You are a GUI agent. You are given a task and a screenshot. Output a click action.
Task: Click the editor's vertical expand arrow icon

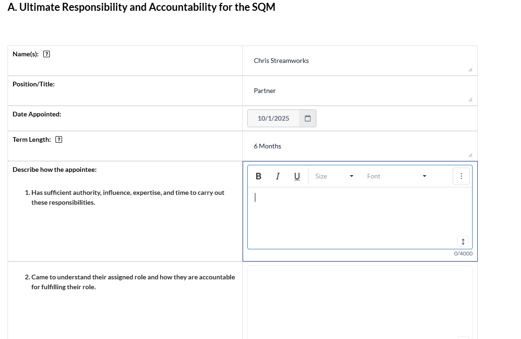click(463, 242)
